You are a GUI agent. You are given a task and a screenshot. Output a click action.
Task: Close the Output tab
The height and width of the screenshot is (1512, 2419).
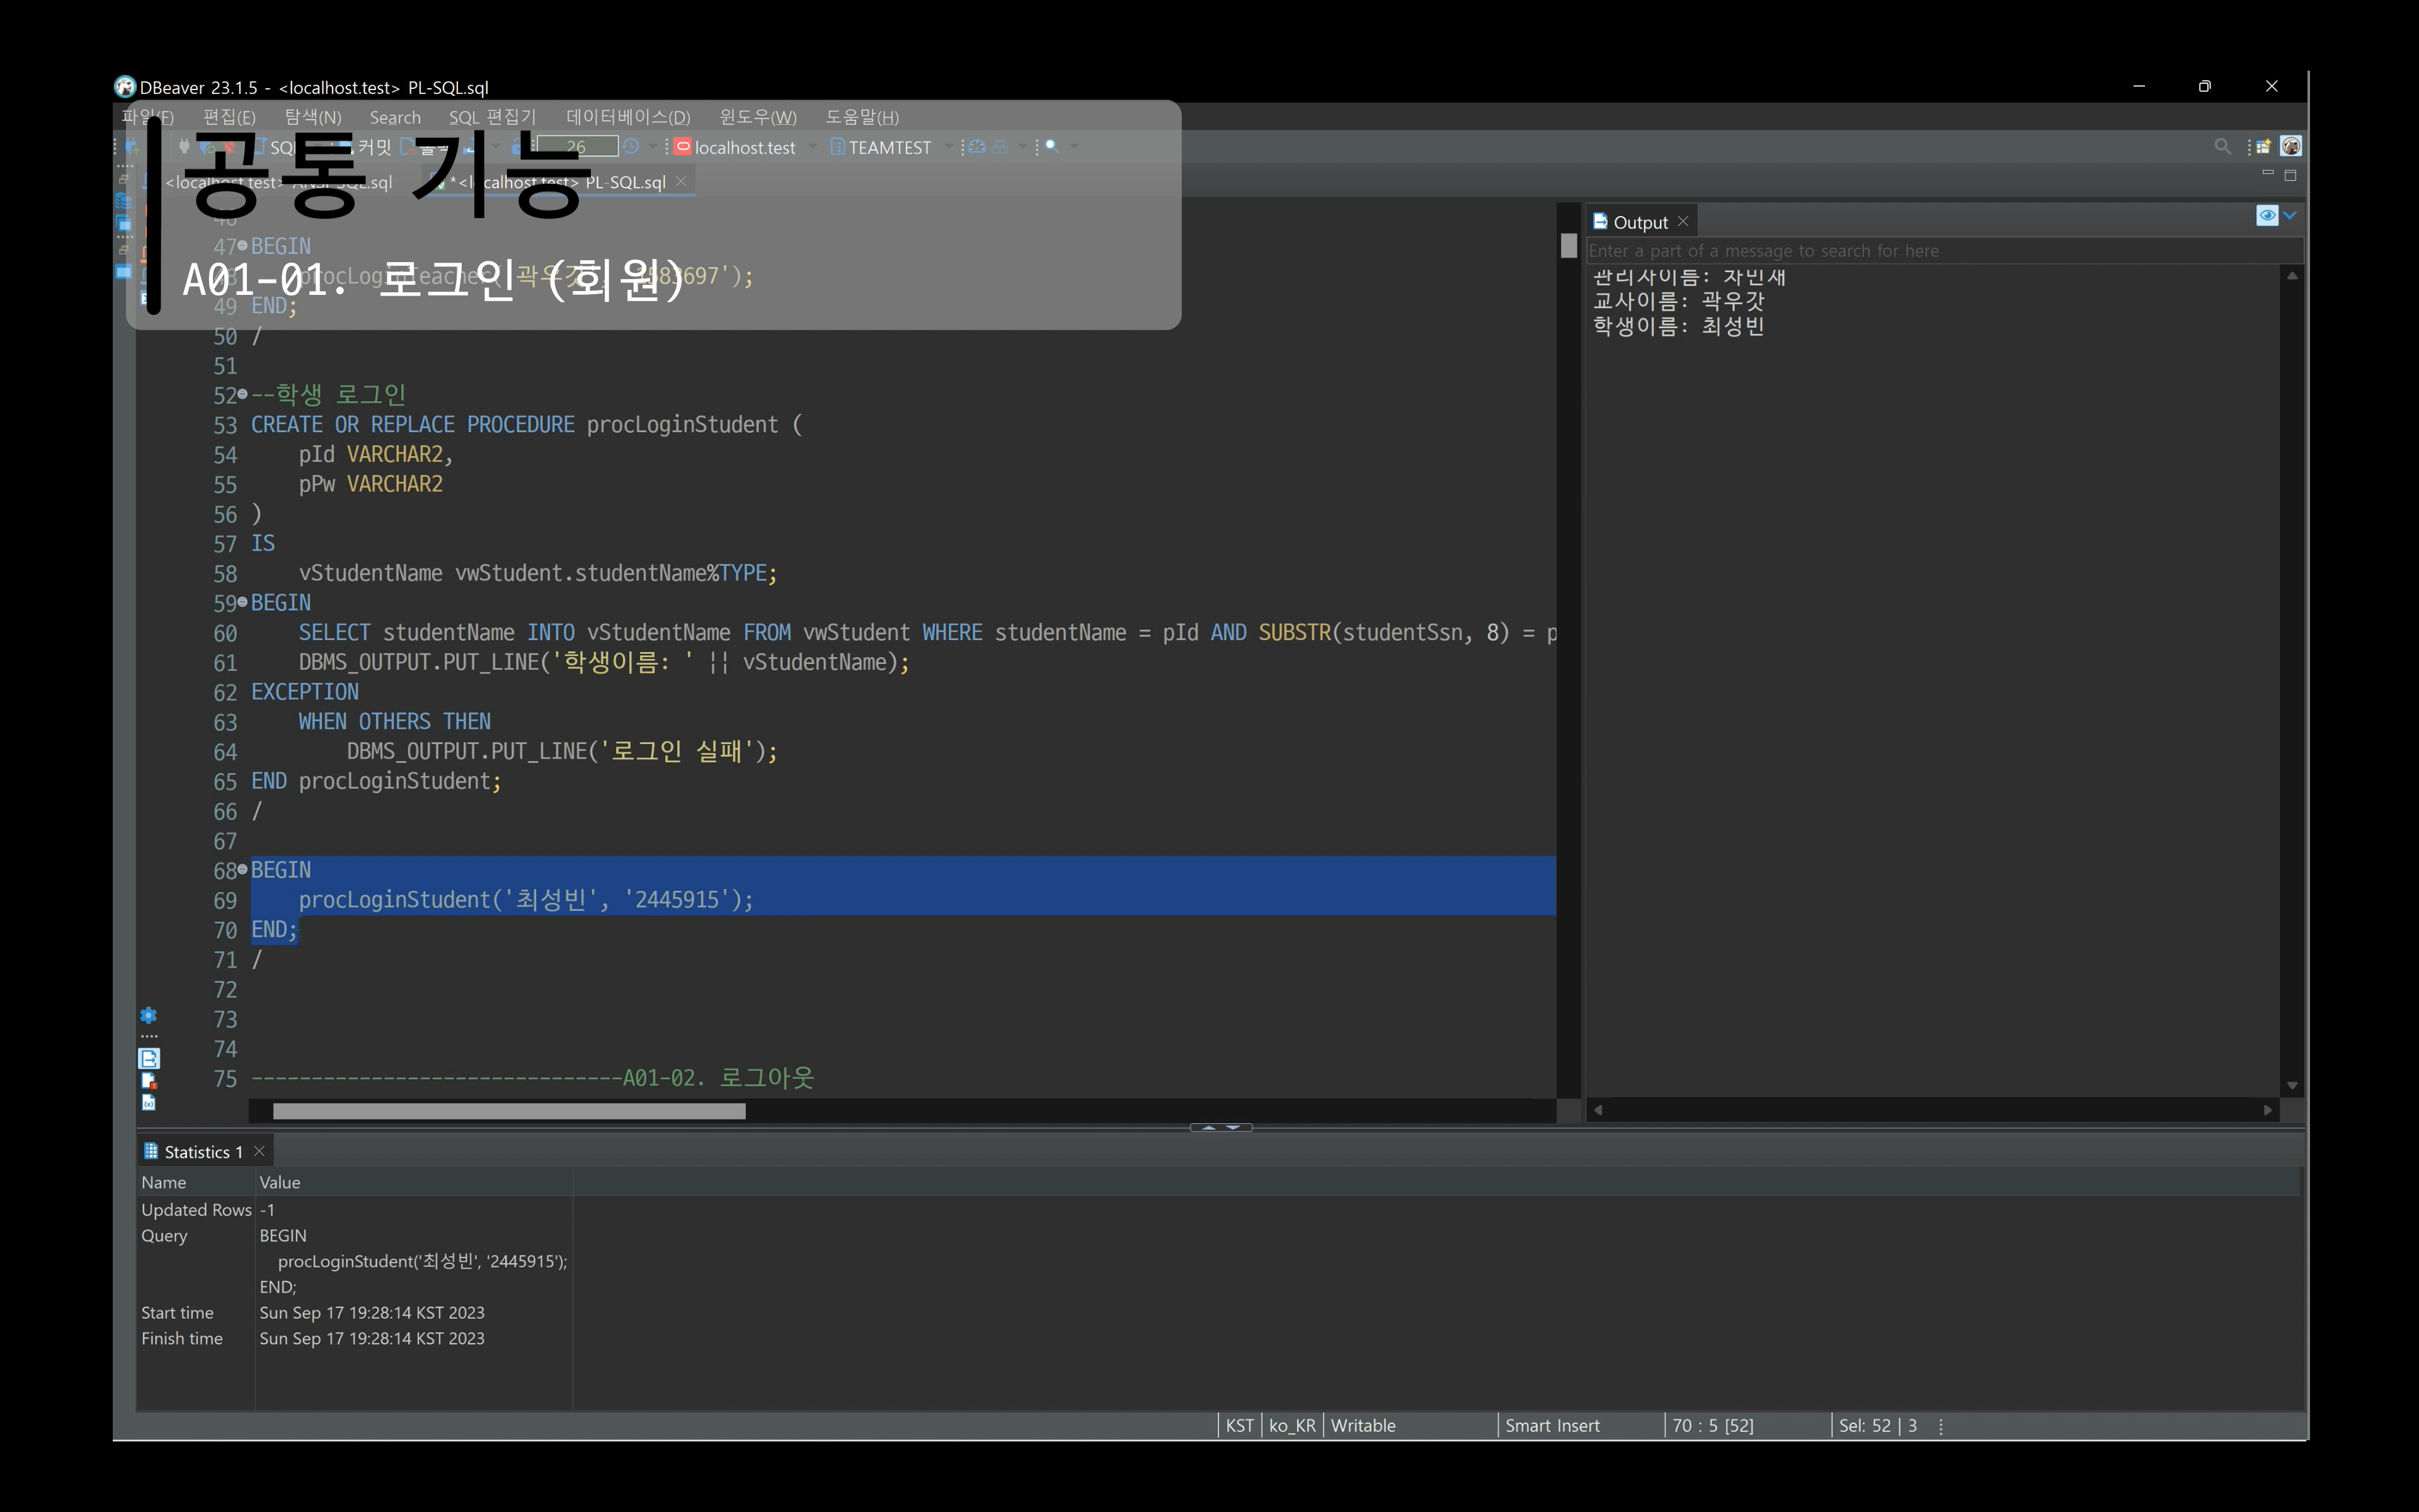[x=1683, y=222]
